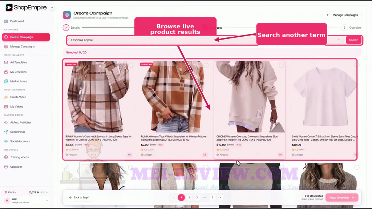Screen dimensions: 372x209
Task: Select the Stelle Cotton T Shirts checkbox
Action: click(x=357, y=65)
